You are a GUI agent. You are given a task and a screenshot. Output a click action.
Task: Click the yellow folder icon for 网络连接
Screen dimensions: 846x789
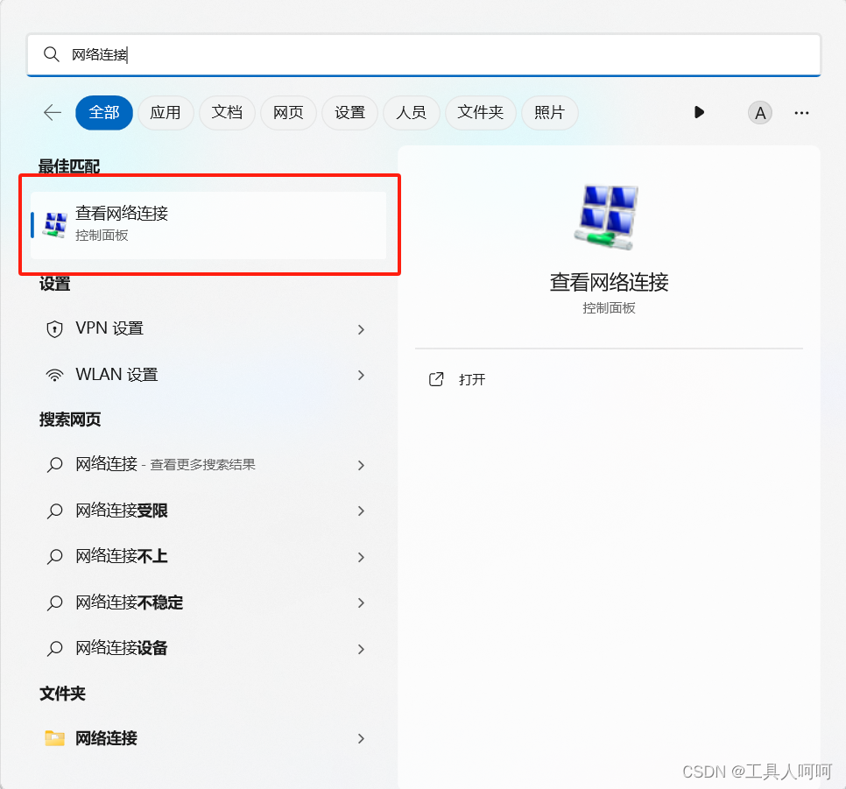(x=54, y=737)
